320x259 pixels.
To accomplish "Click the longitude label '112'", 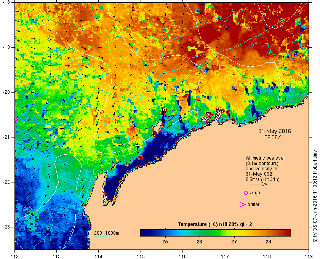I will point(15,256).
